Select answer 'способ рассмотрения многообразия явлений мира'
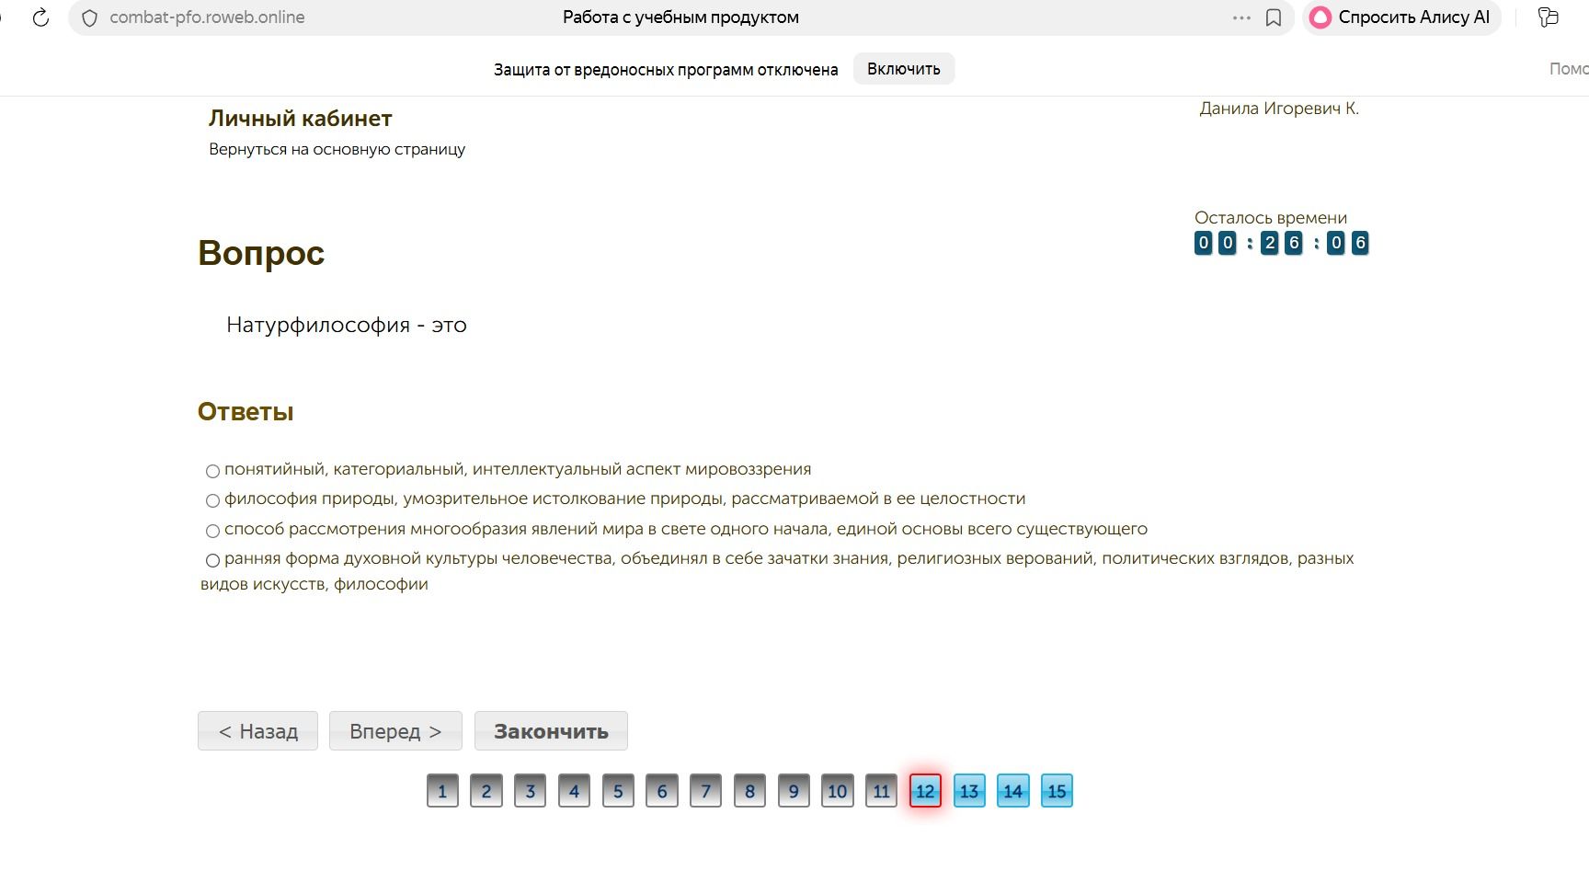The image size is (1589, 894). click(x=212, y=531)
